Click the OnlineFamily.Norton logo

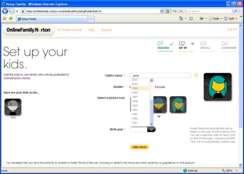[29, 30]
